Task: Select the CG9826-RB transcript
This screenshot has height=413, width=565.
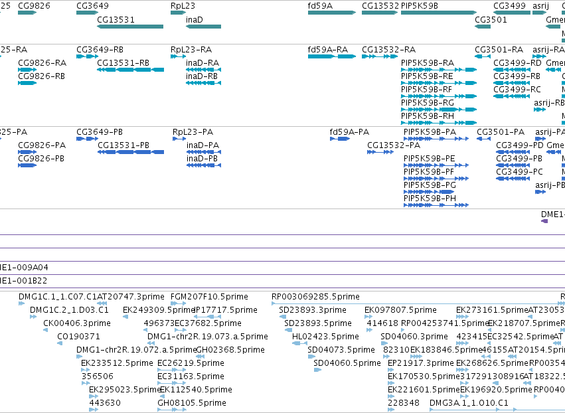Action: 27,83
